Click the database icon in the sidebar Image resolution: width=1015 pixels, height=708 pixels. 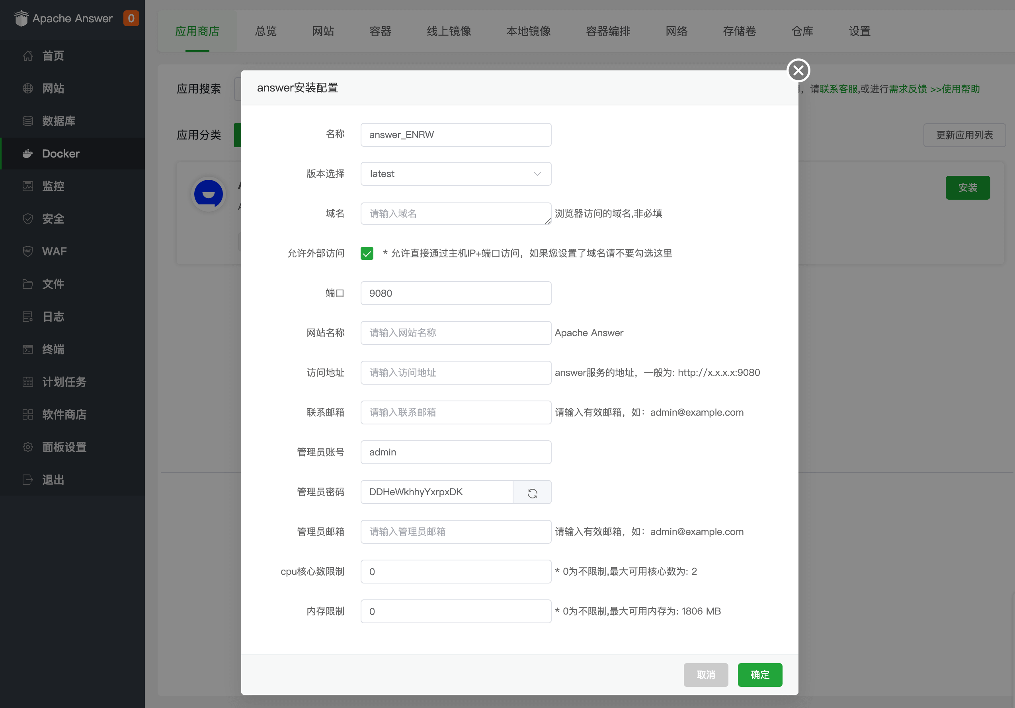point(28,121)
